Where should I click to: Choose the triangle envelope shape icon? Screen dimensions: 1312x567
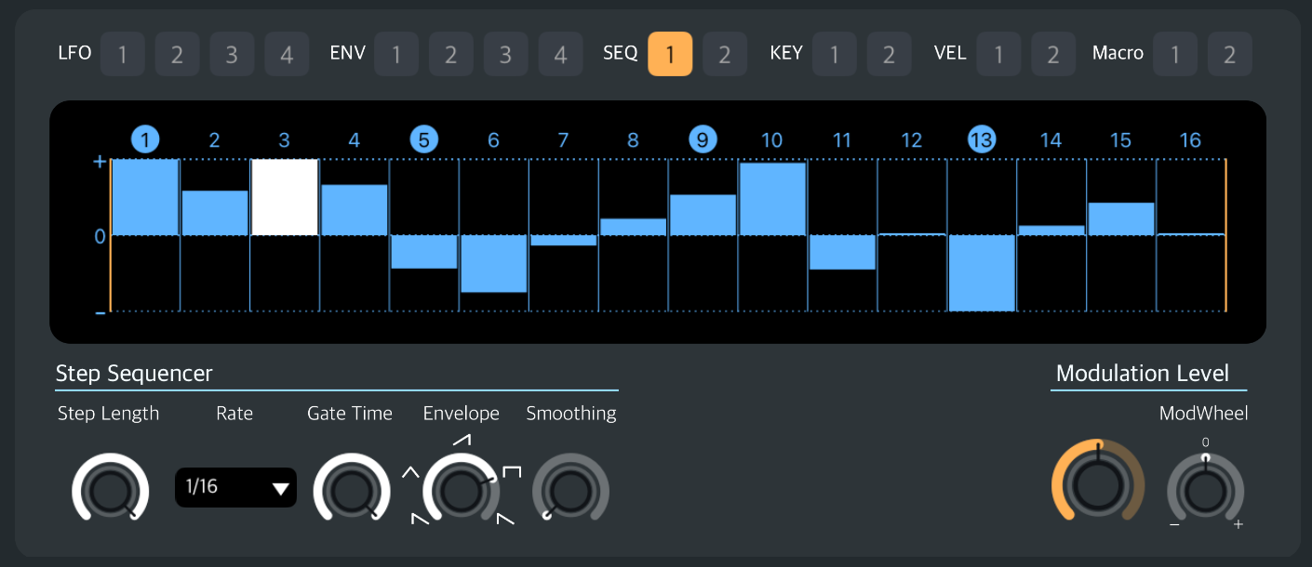point(409,472)
